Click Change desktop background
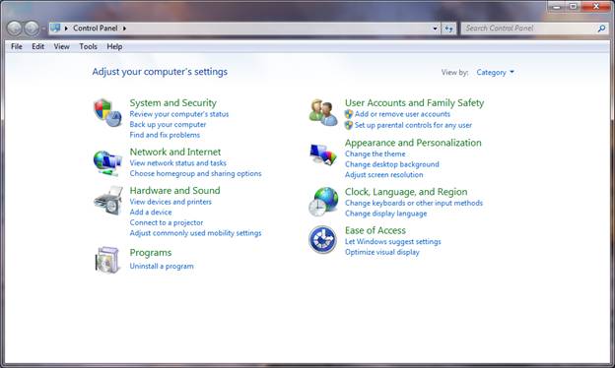Screen dimensions: 615x368 click(392, 164)
